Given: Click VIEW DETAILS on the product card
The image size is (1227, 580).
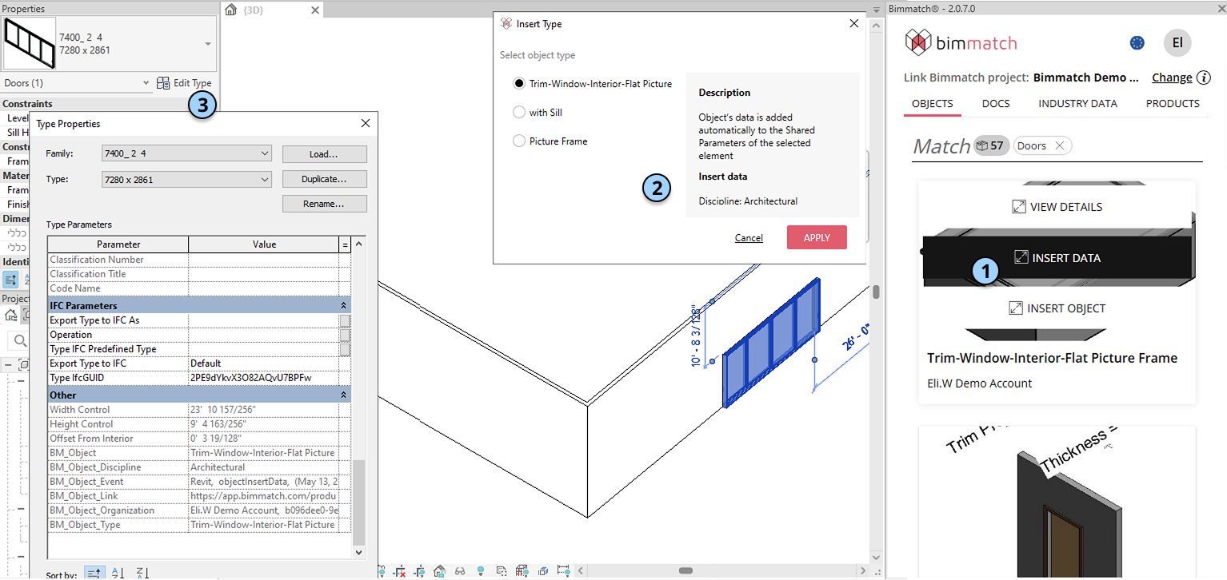Looking at the screenshot, I should (1057, 207).
